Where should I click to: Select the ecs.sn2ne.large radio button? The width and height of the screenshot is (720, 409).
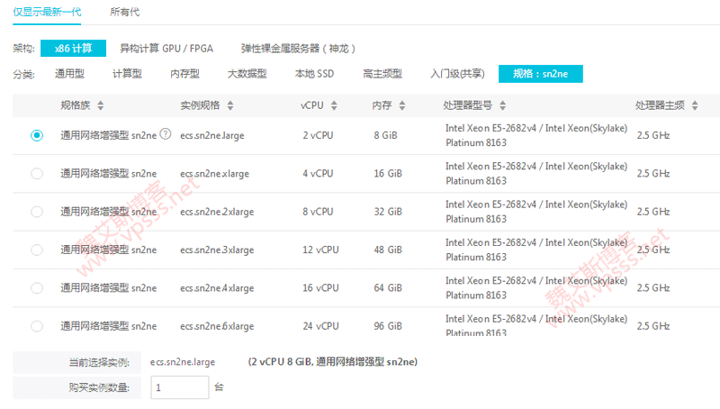[x=37, y=135]
